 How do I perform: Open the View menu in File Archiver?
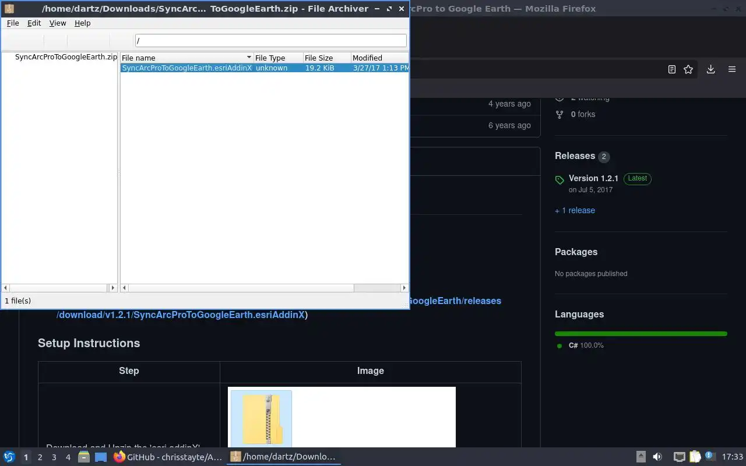tap(58, 23)
